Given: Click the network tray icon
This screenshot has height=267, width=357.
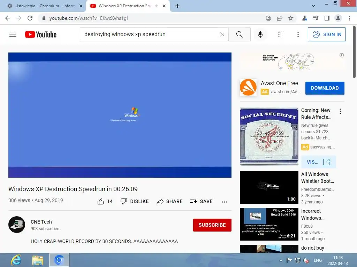Looking at the screenshot, I should click(x=298, y=260).
